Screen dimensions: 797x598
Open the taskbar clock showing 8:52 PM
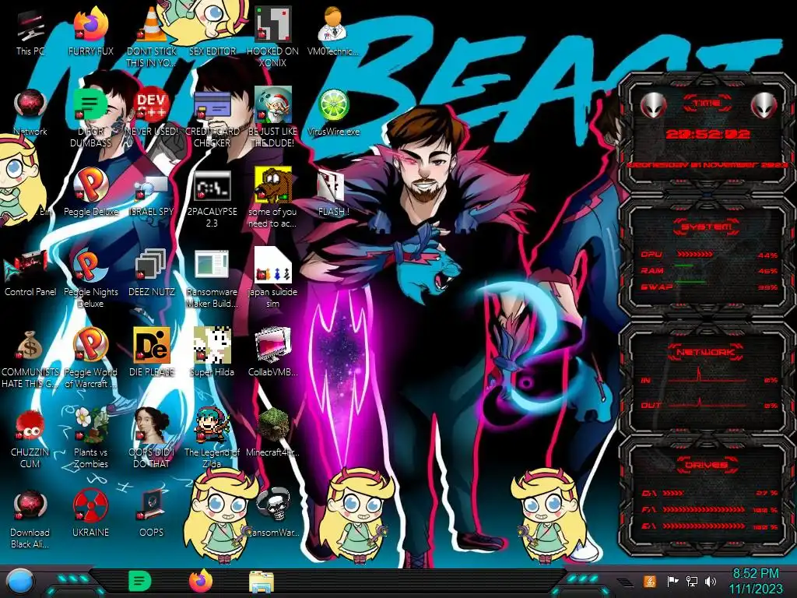[x=756, y=581]
